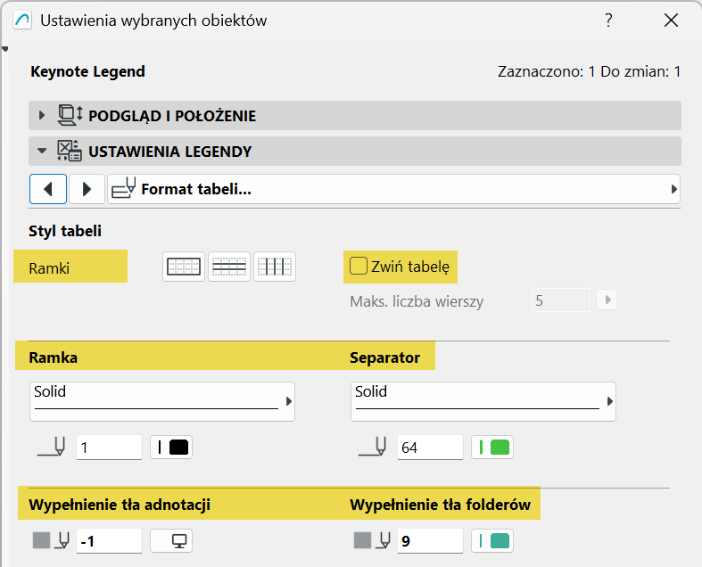This screenshot has width=702, height=567.
Task: Click the Separator pen number field
Action: pyautogui.click(x=430, y=448)
